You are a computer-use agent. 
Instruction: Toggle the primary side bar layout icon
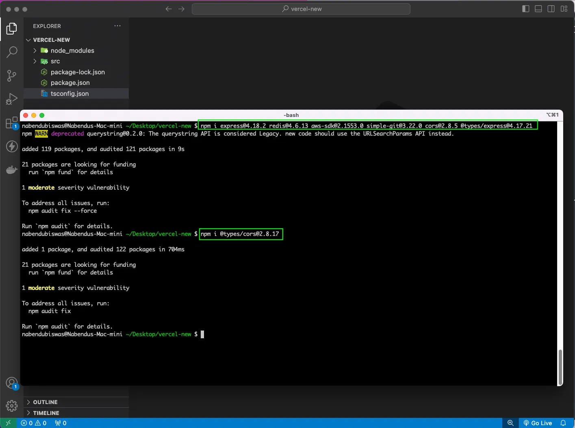(525, 9)
